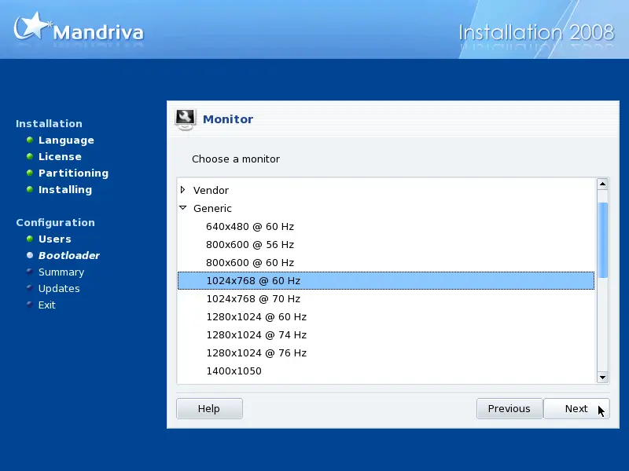Click the Choose a monitor label
This screenshot has width=629, height=471.
click(235, 159)
